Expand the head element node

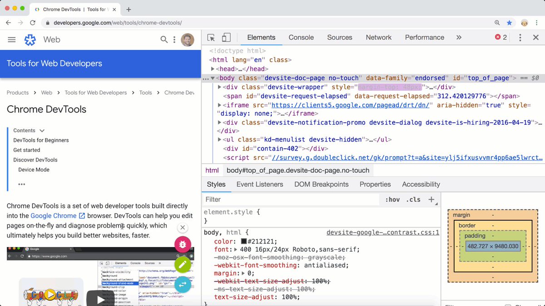point(213,69)
